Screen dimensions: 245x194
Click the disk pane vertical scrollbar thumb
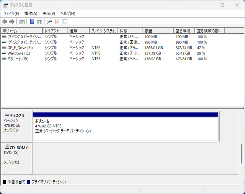pyautogui.click(x=242, y=154)
